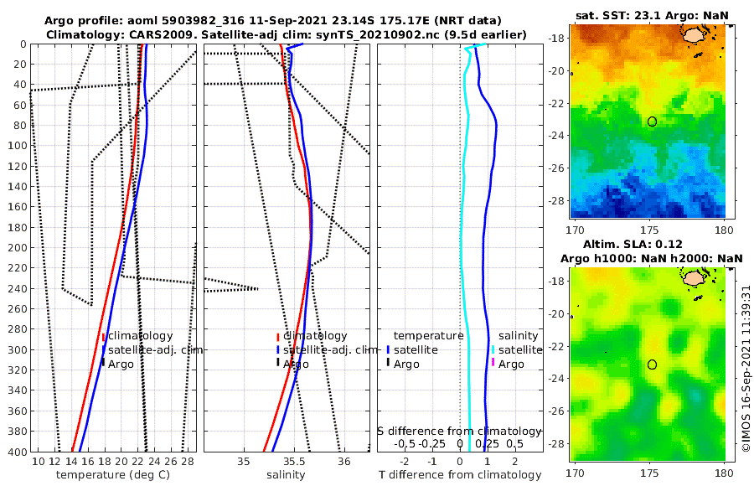
Task: Click SLA map latitude label -28
Action: pos(556,443)
